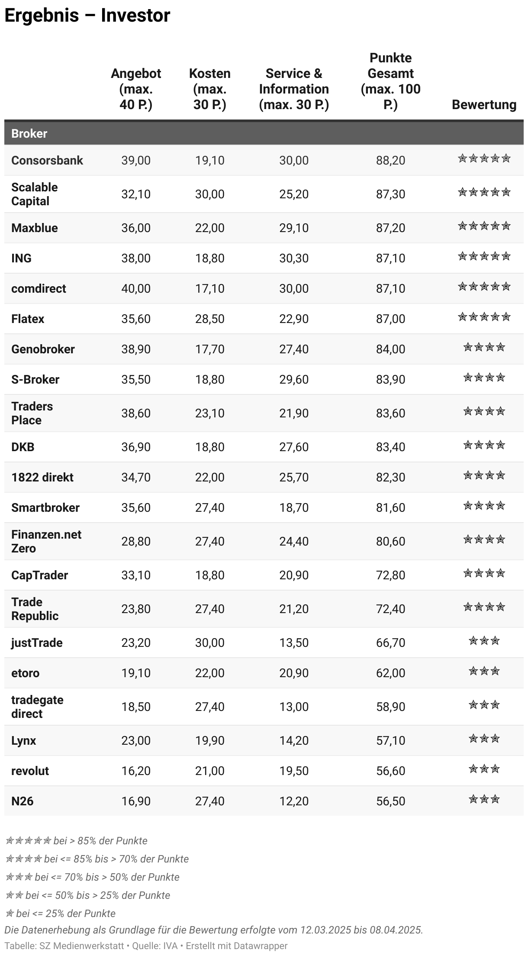
Task: Click the Ergebnis – Investor title
Action: [x=87, y=16]
